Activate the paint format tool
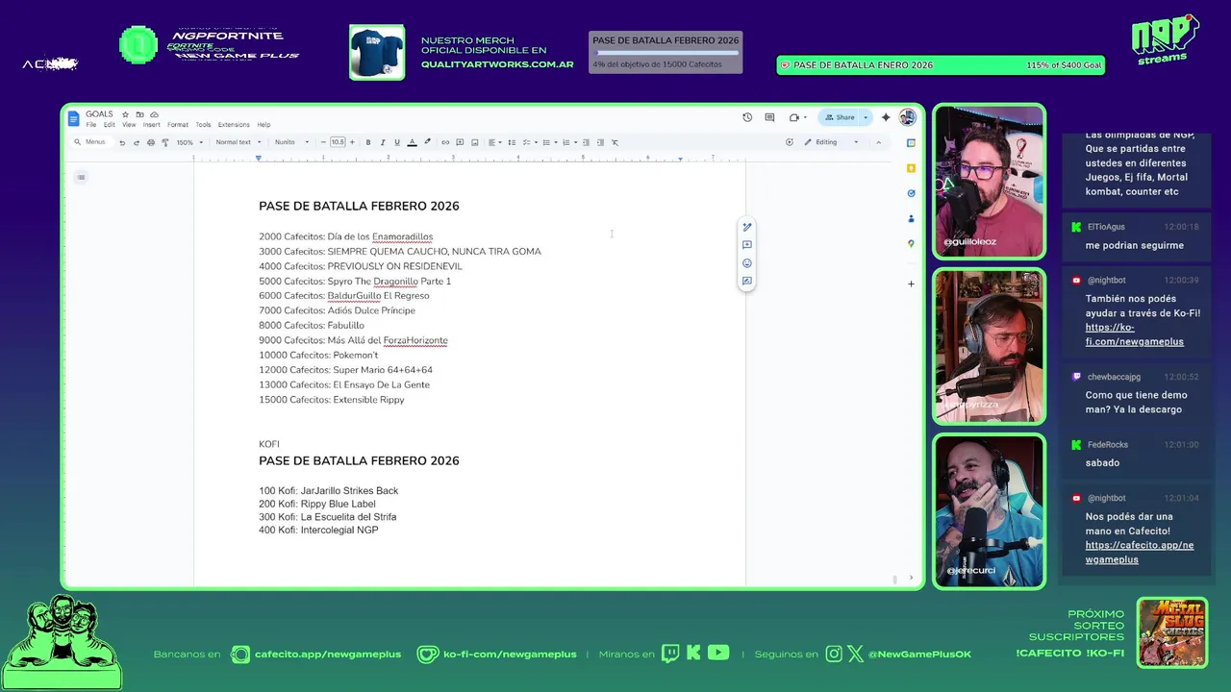 coord(165,142)
